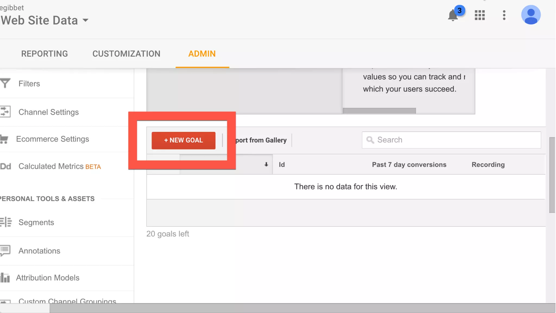Click the Filters funnel icon
556x313 pixels.
click(x=5, y=83)
